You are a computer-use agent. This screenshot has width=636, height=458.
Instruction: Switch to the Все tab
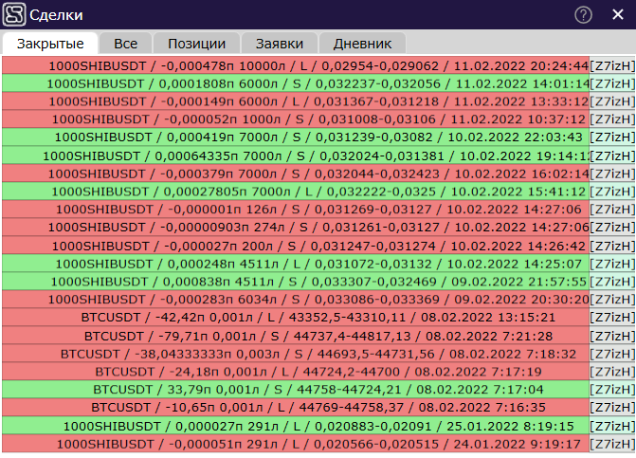126,44
